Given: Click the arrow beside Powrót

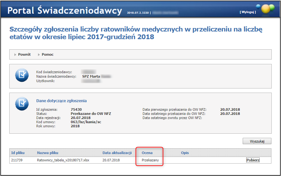Looking at the screenshot, I should pos(15,54).
